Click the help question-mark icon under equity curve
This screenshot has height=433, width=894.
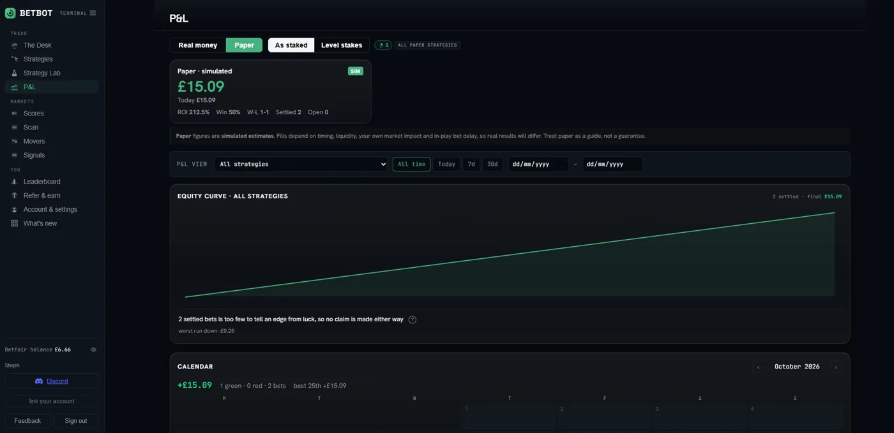tap(413, 319)
